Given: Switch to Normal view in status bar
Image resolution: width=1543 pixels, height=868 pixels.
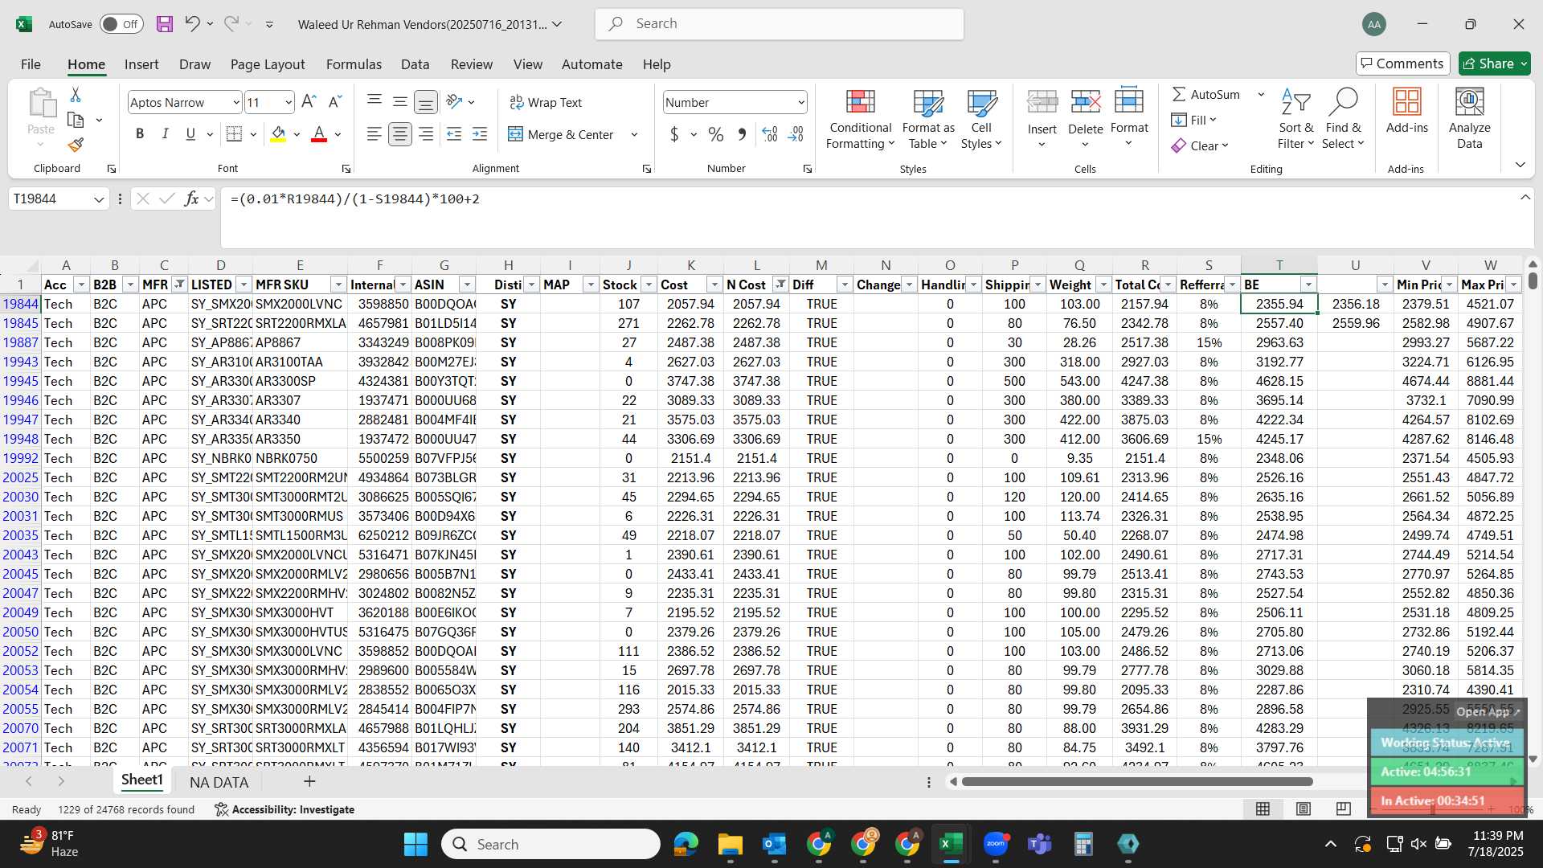Looking at the screenshot, I should [x=1263, y=809].
